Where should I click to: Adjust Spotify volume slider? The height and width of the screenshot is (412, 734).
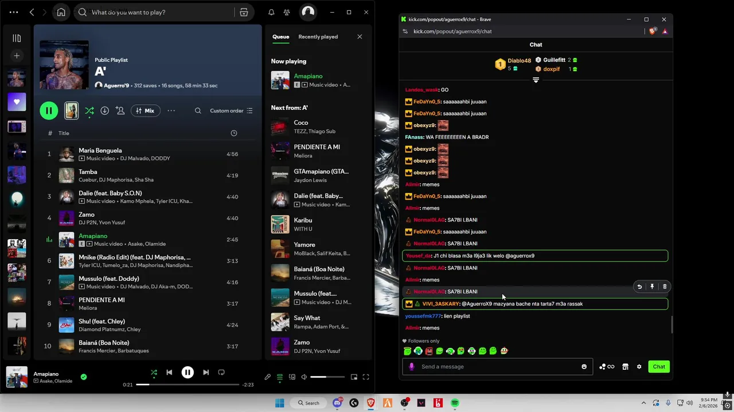coord(327,377)
